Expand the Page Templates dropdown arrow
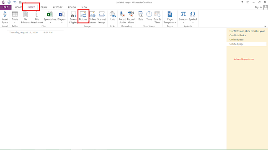 [175, 22]
